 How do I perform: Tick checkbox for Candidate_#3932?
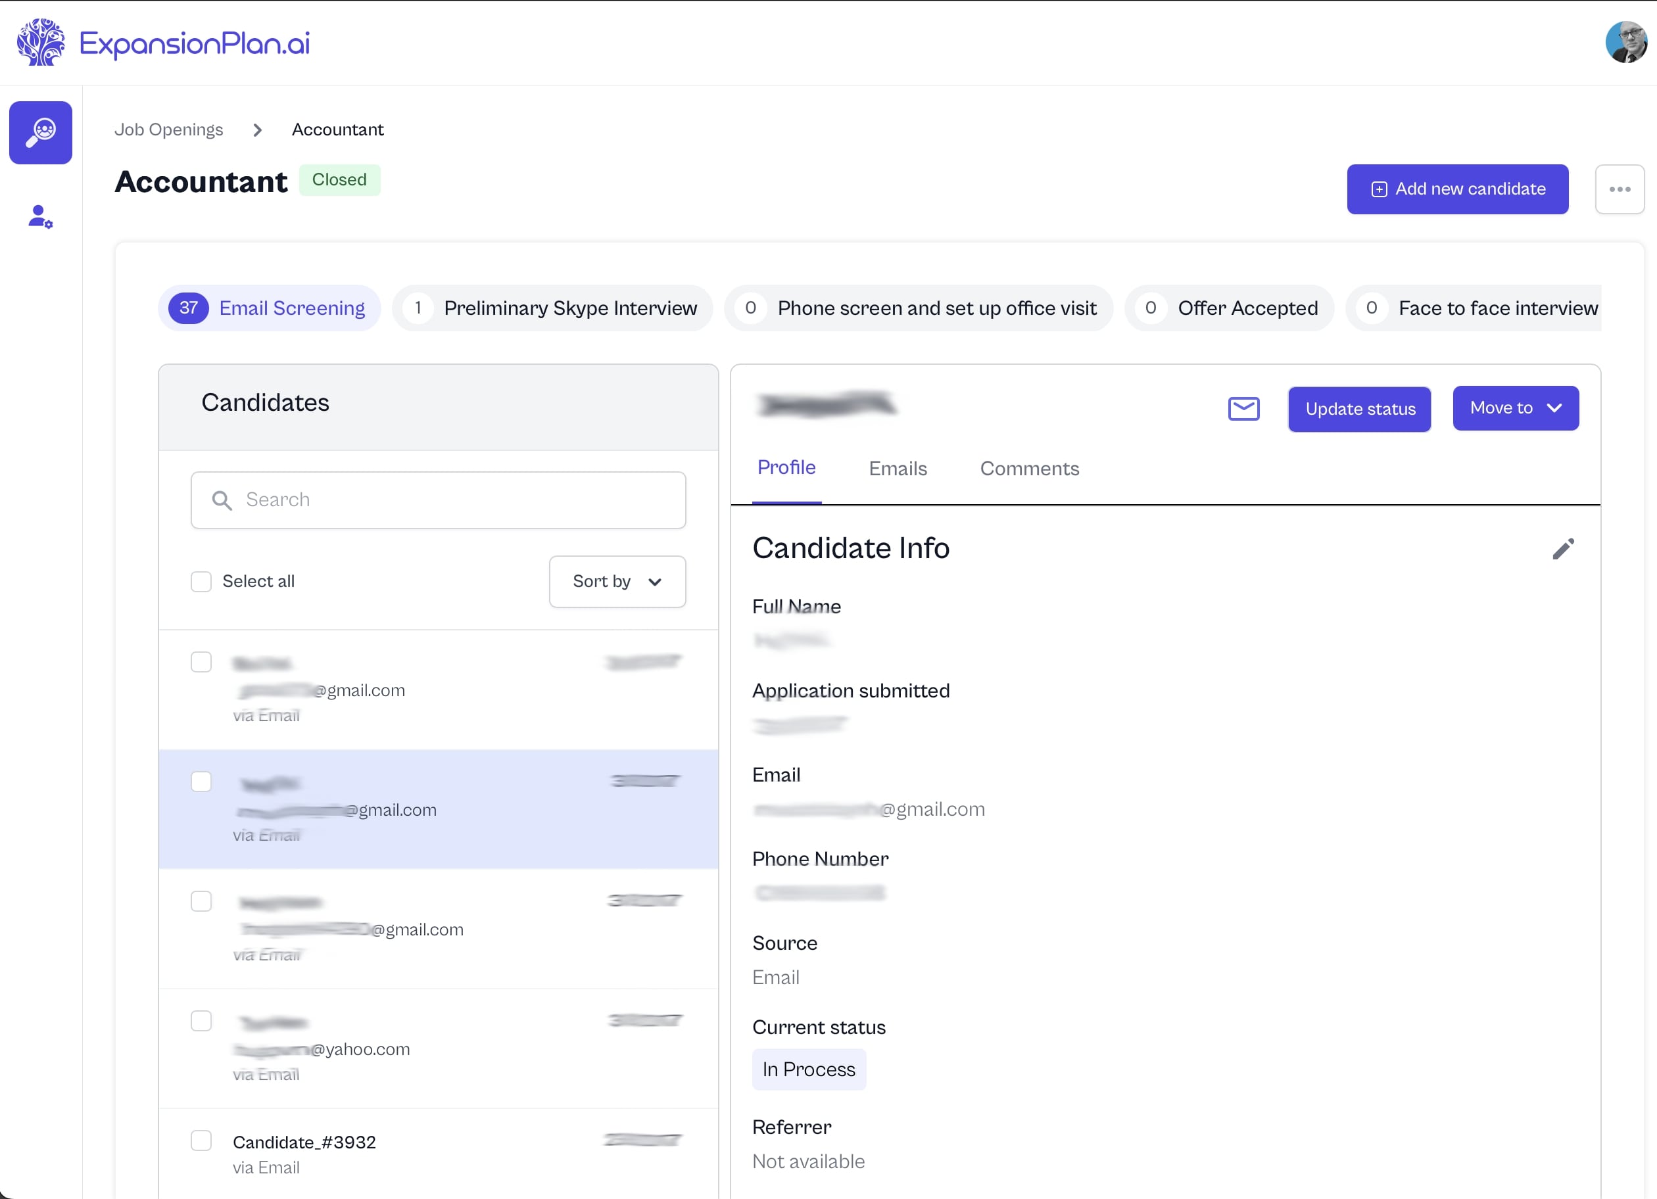pos(201,1140)
